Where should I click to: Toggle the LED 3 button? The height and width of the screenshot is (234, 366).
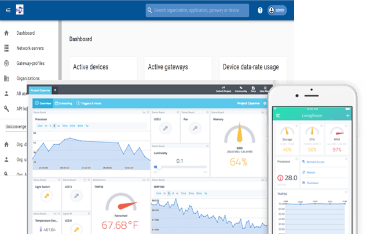pos(76,196)
